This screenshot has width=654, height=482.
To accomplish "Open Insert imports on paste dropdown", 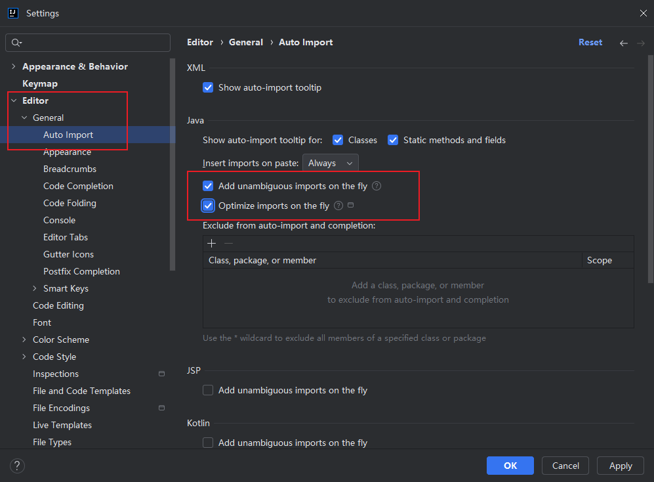I will (x=331, y=163).
